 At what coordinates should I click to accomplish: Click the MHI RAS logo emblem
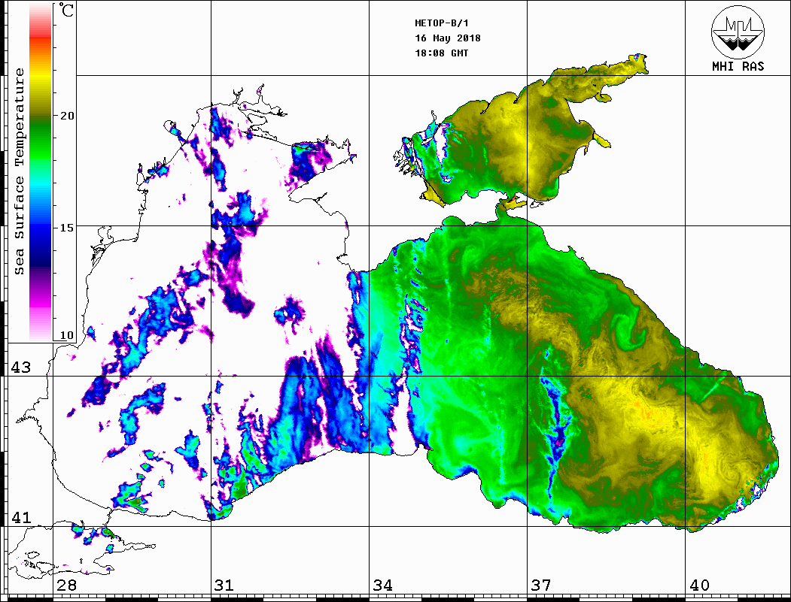738,32
